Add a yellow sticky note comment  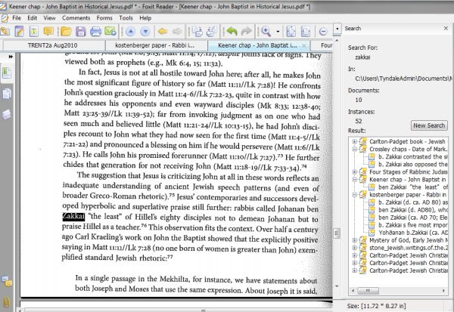click(48, 31)
